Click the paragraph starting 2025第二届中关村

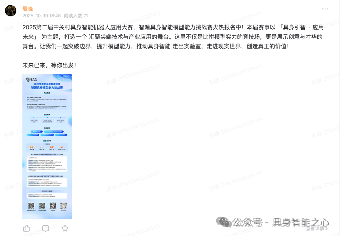[x=173, y=37]
